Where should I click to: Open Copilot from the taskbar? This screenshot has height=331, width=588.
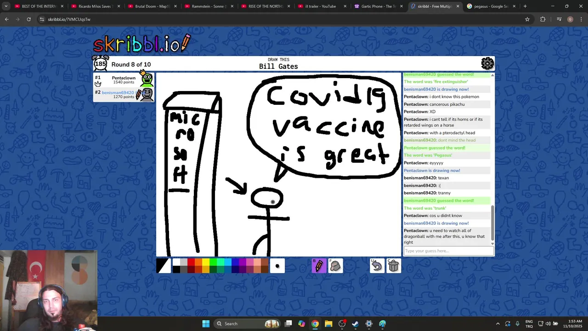301,324
